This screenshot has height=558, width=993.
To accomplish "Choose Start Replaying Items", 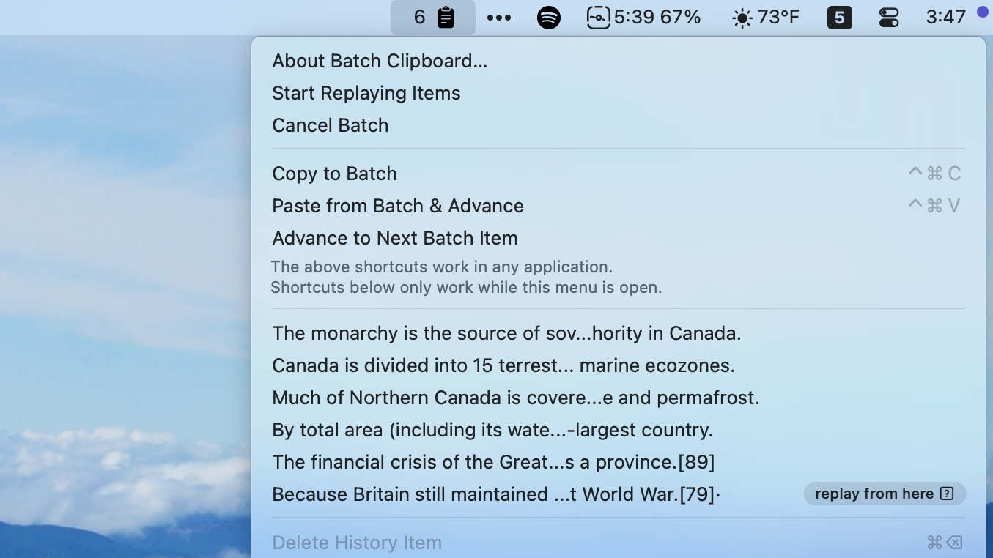I will pyautogui.click(x=619, y=93).
